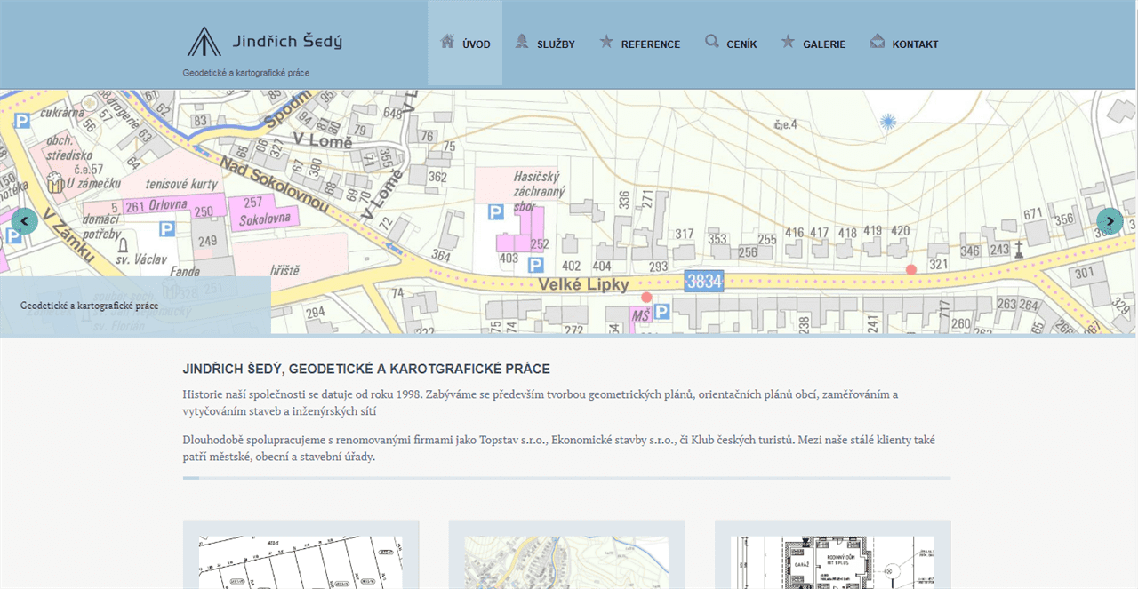The height and width of the screenshot is (589, 1138).
Task: Click the house icon beside Úvod
Action: pyautogui.click(x=447, y=41)
